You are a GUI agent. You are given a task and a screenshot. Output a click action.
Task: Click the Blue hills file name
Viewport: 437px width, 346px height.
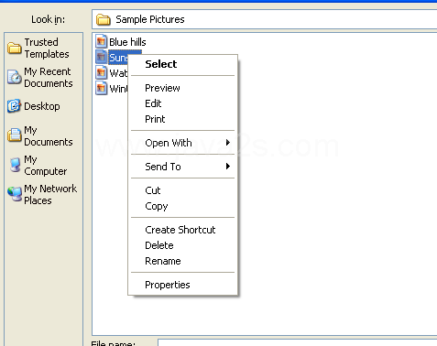click(x=127, y=42)
